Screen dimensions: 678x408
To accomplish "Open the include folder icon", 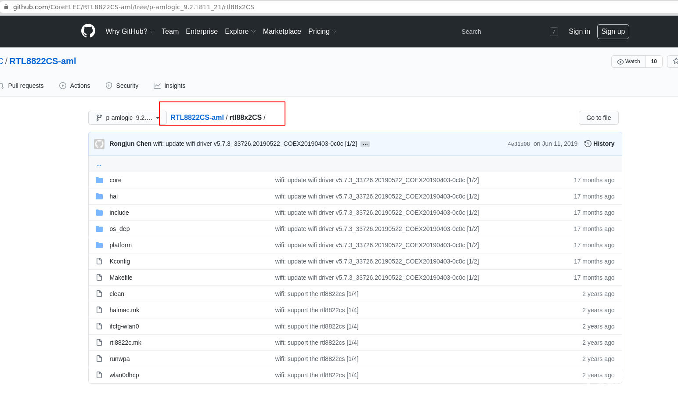I will (x=99, y=213).
